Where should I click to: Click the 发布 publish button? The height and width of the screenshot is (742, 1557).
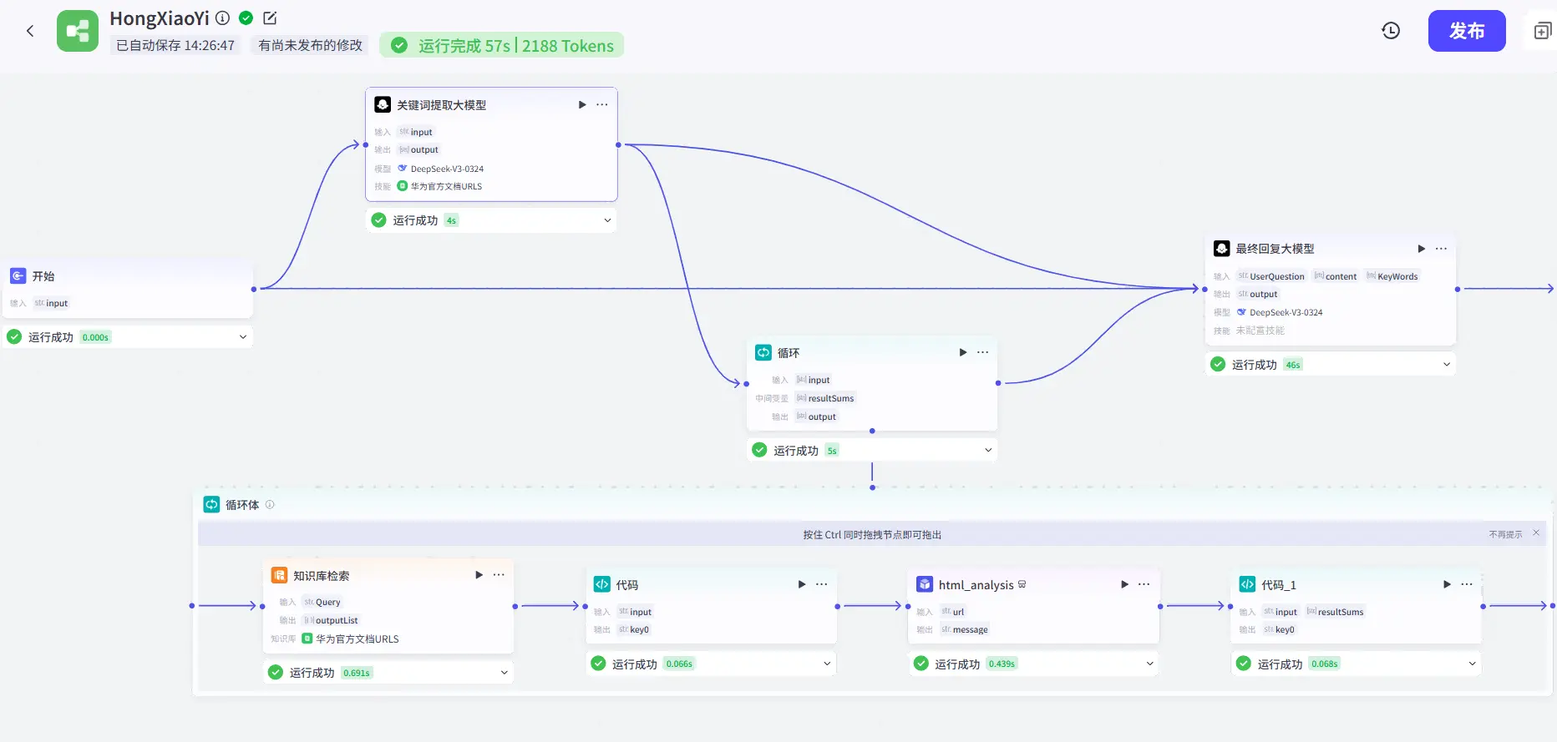(1466, 31)
